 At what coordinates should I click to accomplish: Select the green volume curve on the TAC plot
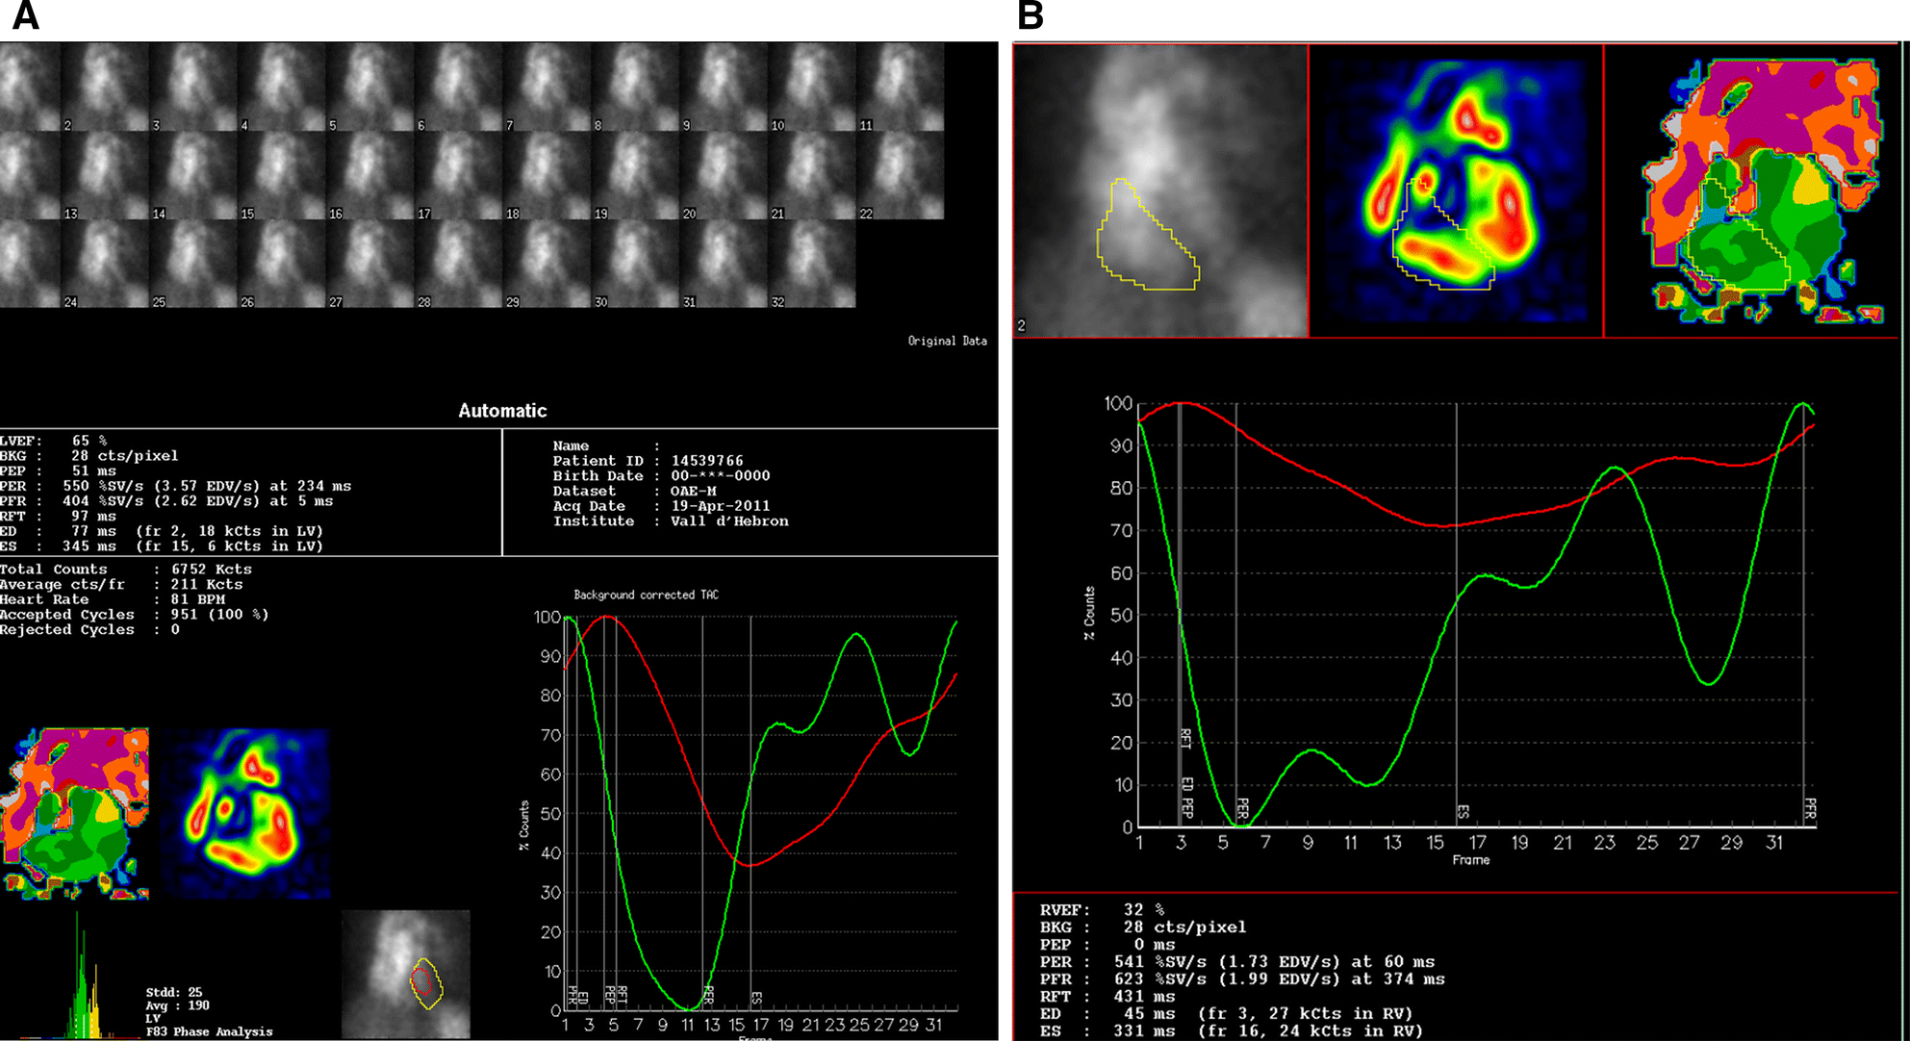point(856,635)
